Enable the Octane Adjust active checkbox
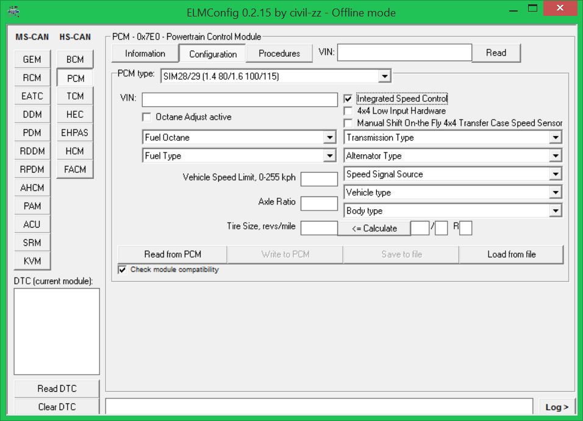 point(147,117)
